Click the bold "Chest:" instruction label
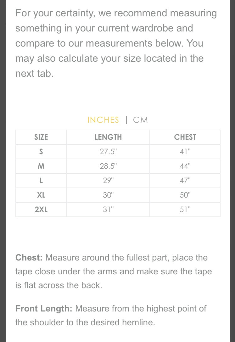 [x=29, y=258]
